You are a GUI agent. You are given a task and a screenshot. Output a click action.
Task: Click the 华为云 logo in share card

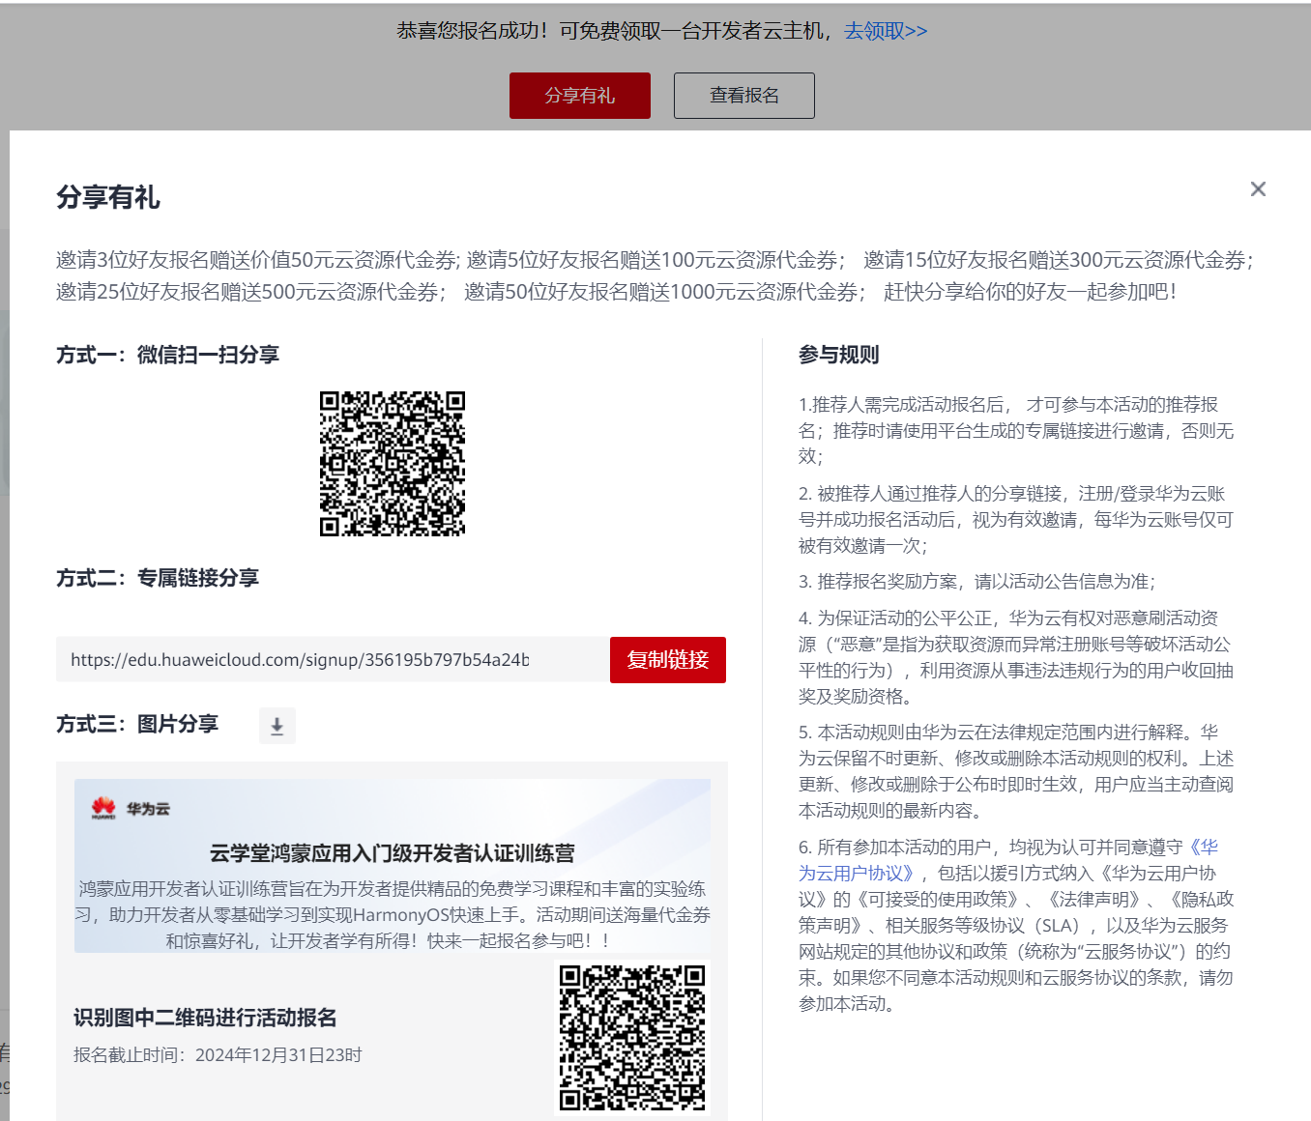click(131, 809)
